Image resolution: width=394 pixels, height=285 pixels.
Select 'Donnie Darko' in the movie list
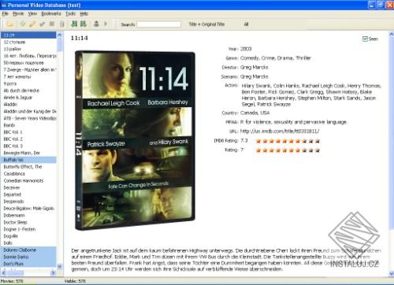pyautogui.click(x=28, y=257)
